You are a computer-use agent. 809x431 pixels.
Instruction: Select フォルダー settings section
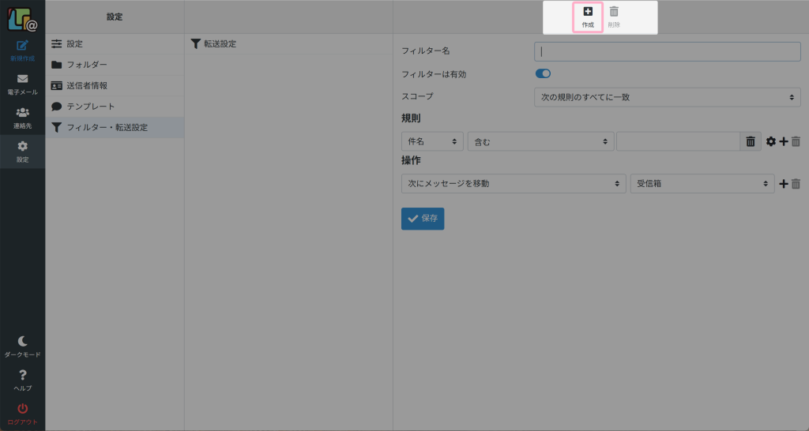(x=115, y=65)
